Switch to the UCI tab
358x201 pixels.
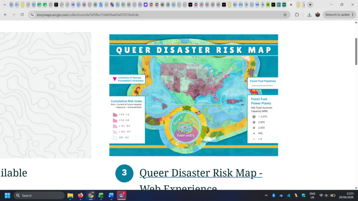[x=284, y=5]
